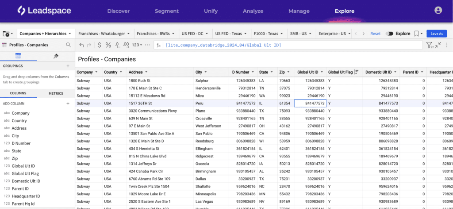Click the undo arrow in the toolbar
The image size is (453, 209).
pyautogui.click(x=81, y=45)
